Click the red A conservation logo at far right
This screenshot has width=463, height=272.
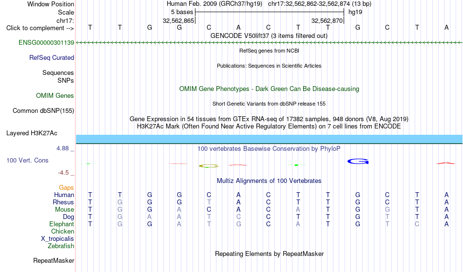pyautogui.click(x=446, y=163)
